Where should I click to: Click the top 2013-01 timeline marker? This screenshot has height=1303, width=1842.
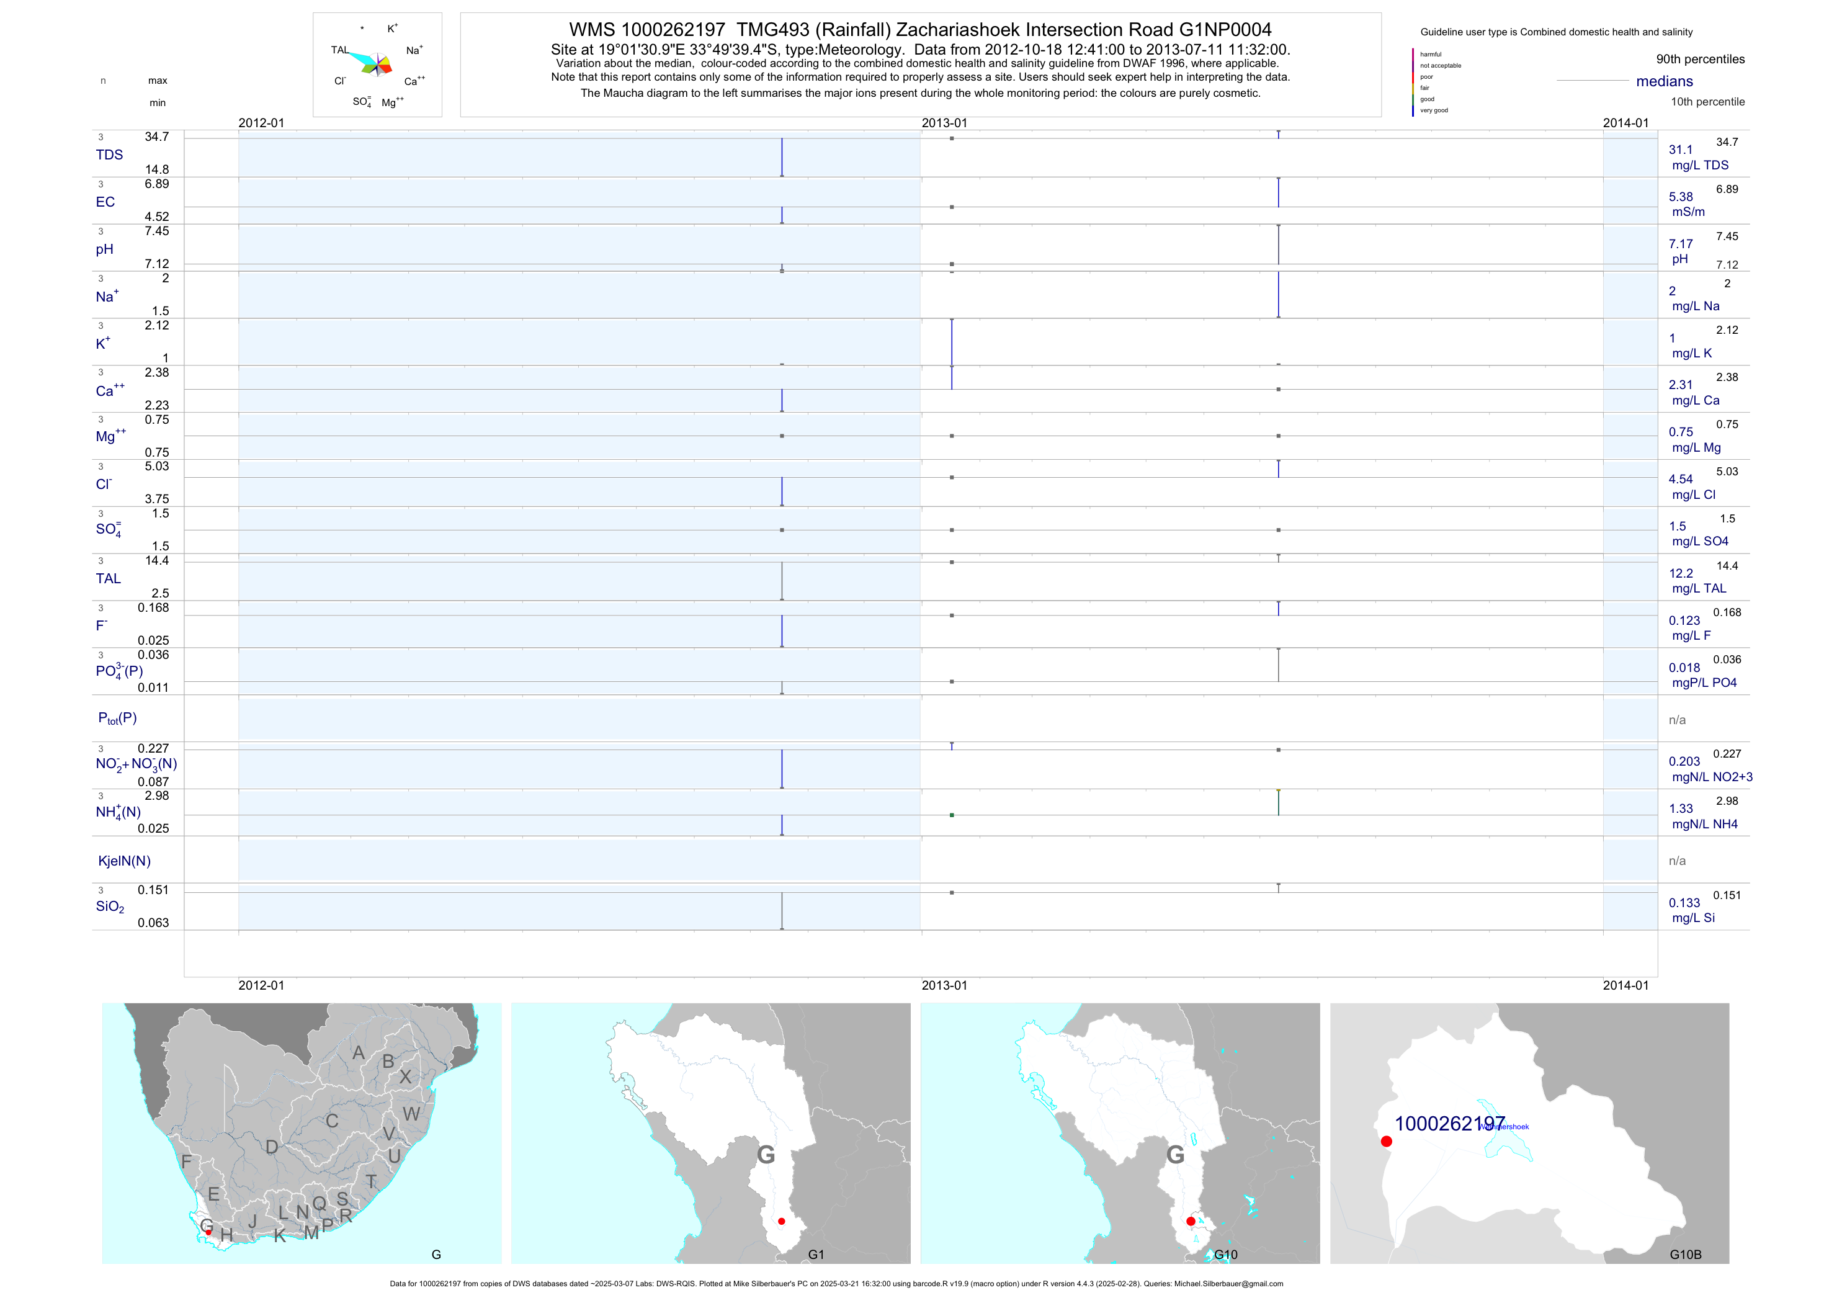coord(944,123)
